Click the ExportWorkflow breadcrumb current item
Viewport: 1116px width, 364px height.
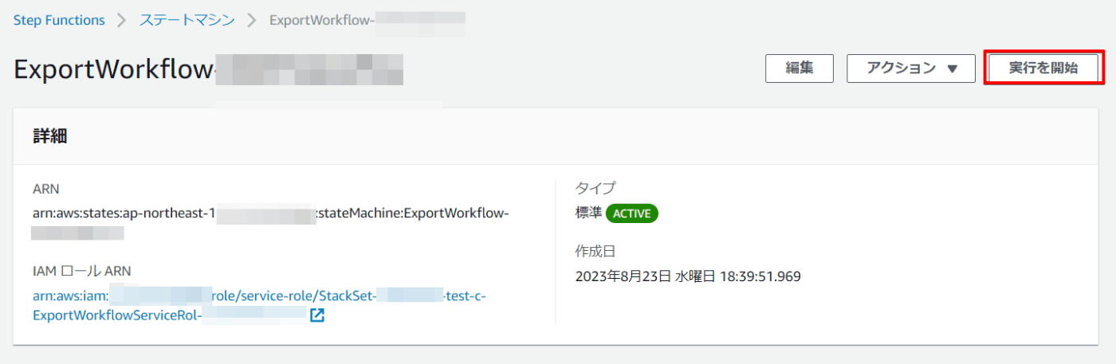point(367,20)
